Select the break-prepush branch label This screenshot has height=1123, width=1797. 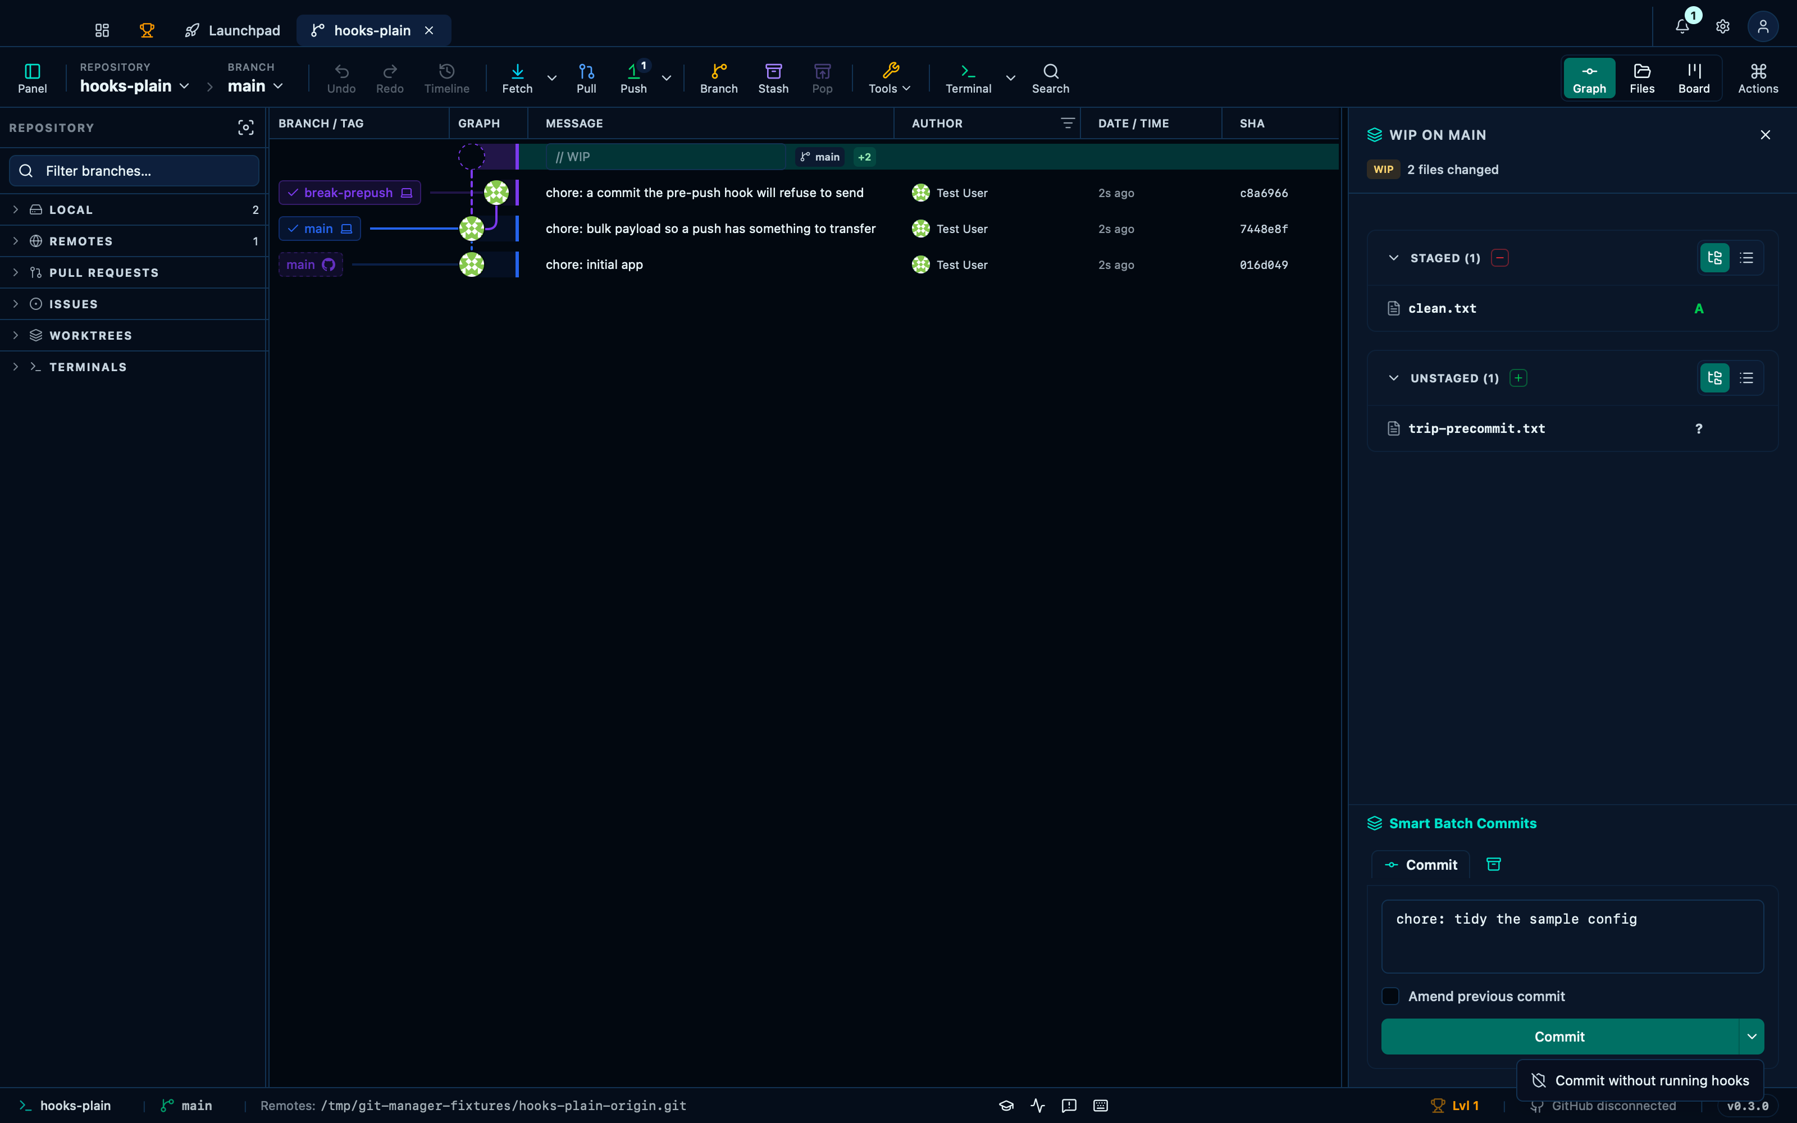pos(350,193)
